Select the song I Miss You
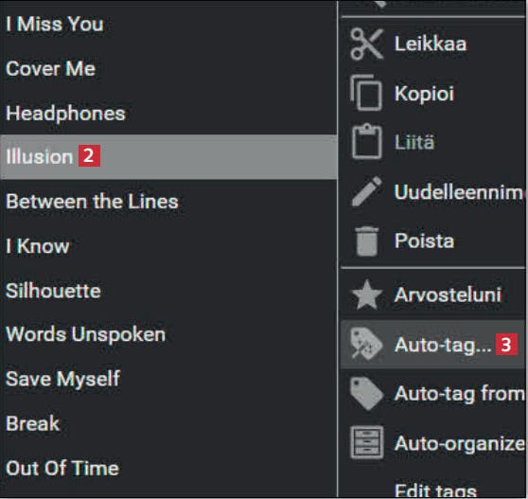Image resolution: width=528 pixels, height=499 pixels. click(168, 24)
